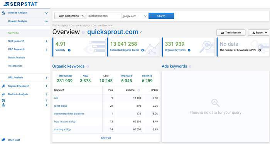270x144 pixels.
Task: Open URL Analysis menu item
Action: tap(15, 78)
